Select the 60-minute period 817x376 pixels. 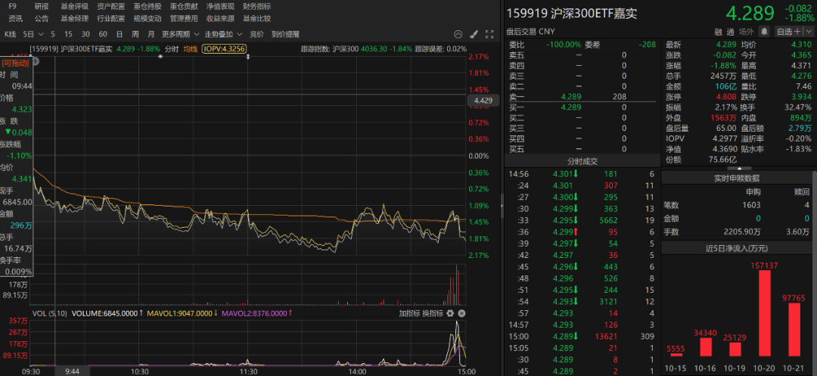(103, 34)
